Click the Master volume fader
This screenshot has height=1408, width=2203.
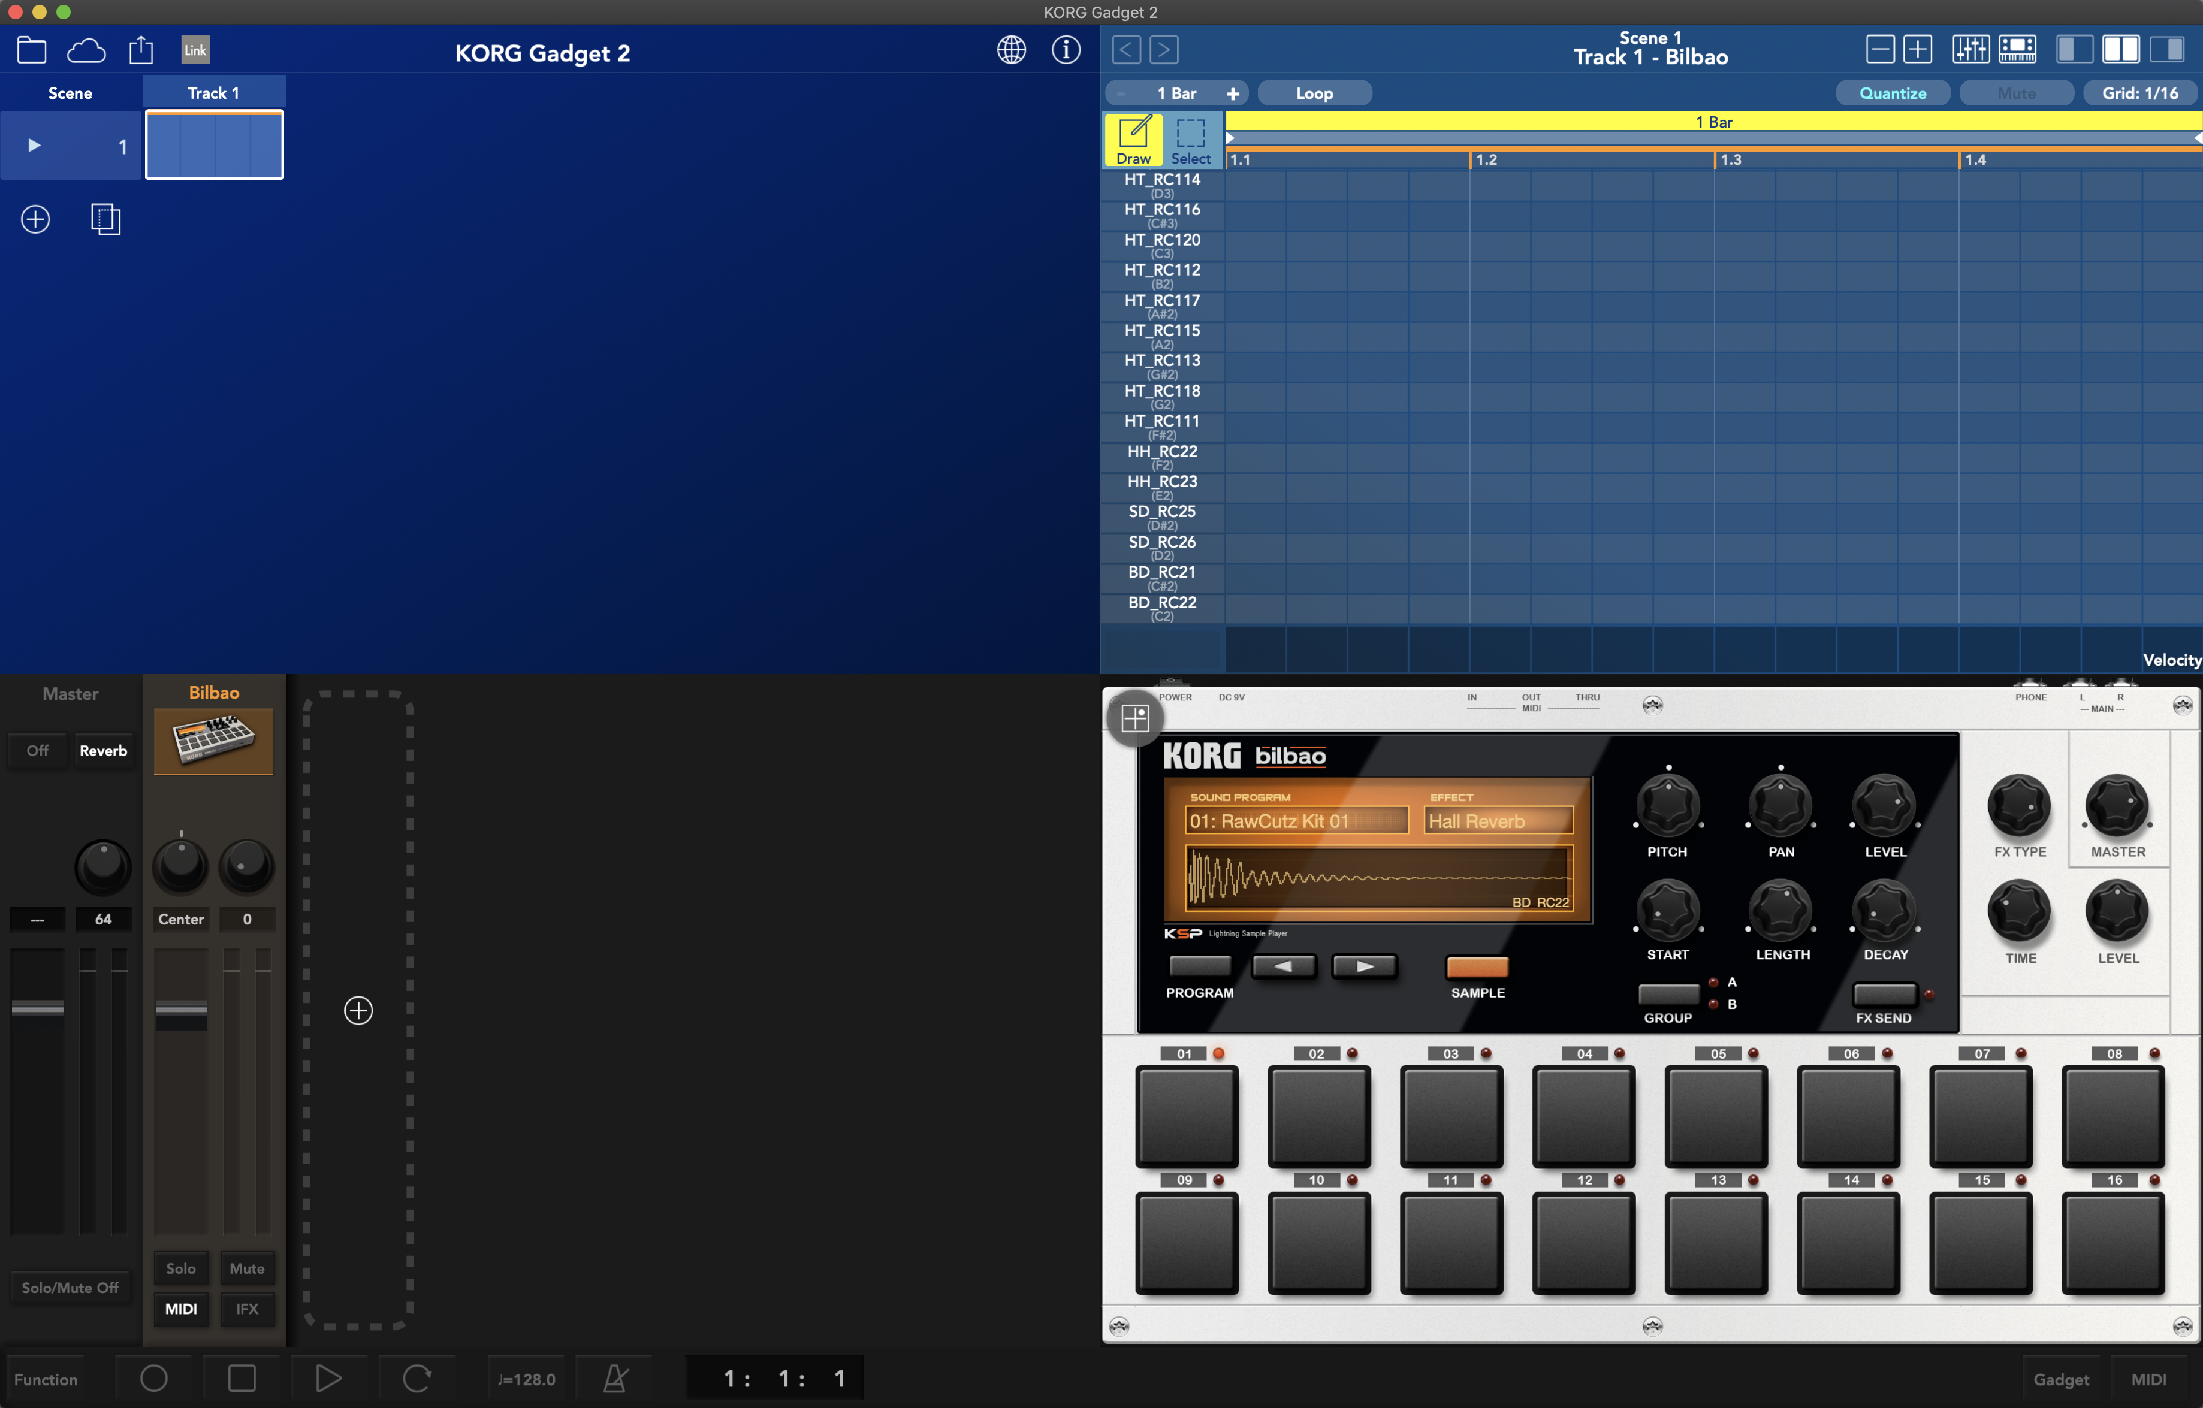tap(38, 1007)
